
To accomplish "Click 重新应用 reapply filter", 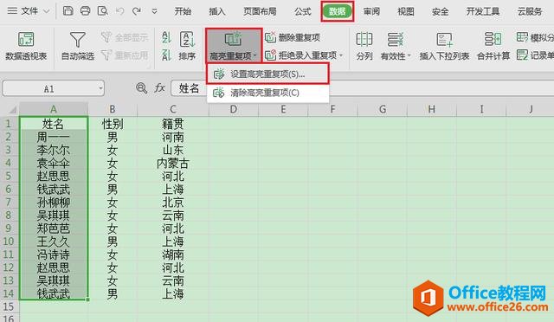I will click(125, 55).
